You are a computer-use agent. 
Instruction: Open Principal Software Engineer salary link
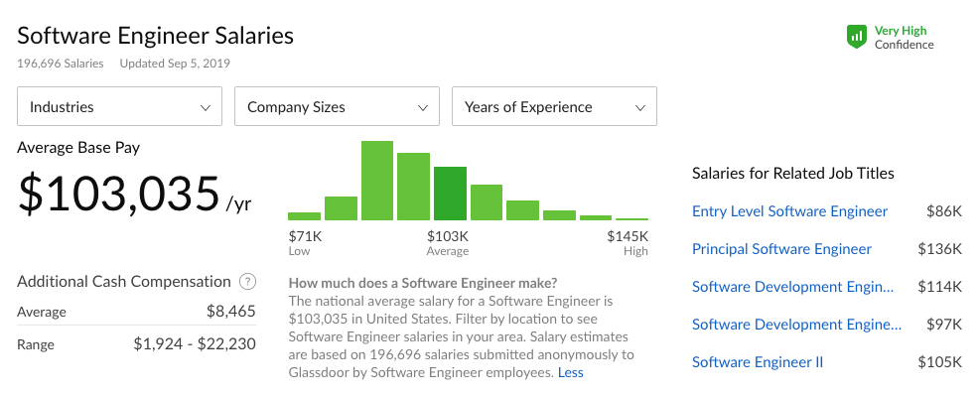(x=781, y=249)
